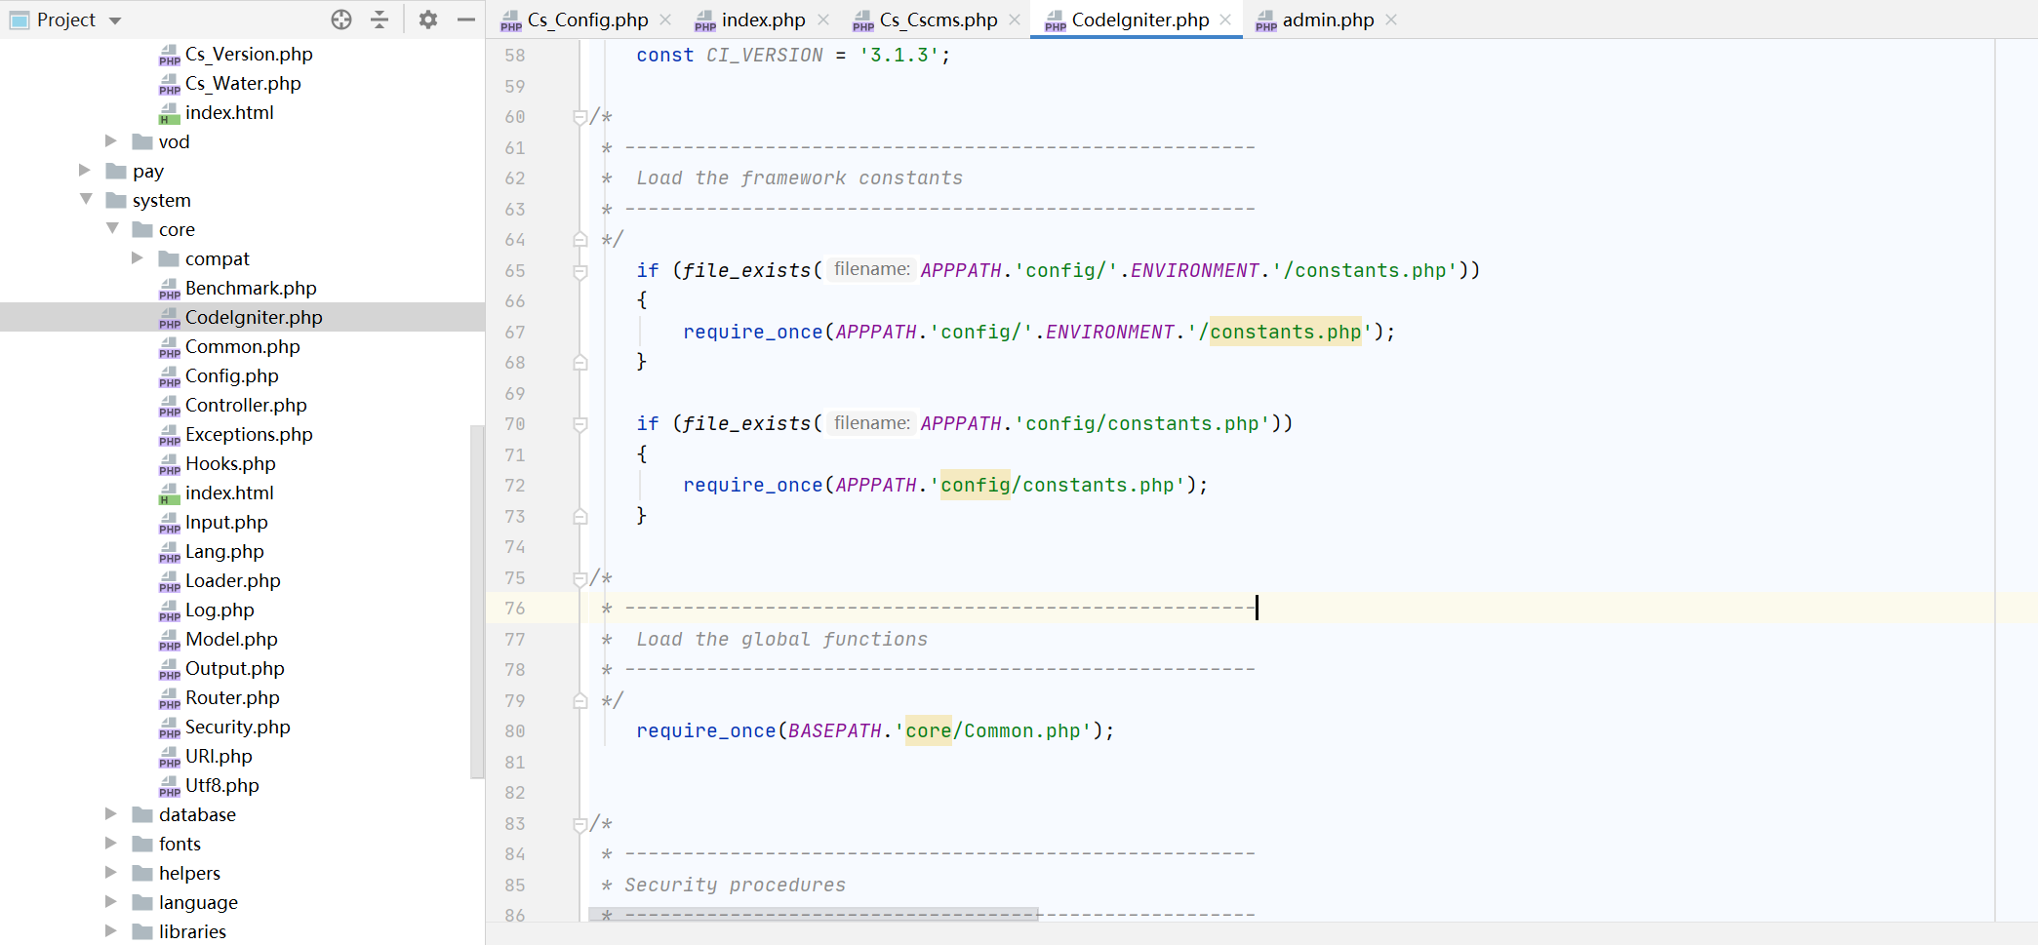This screenshot has width=2038, height=945.
Task: Fold the if block at line 70
Action: click(x=579, y=424)
